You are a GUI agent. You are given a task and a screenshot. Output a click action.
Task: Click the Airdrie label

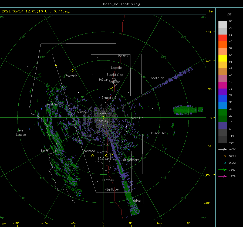pos(106,144)
